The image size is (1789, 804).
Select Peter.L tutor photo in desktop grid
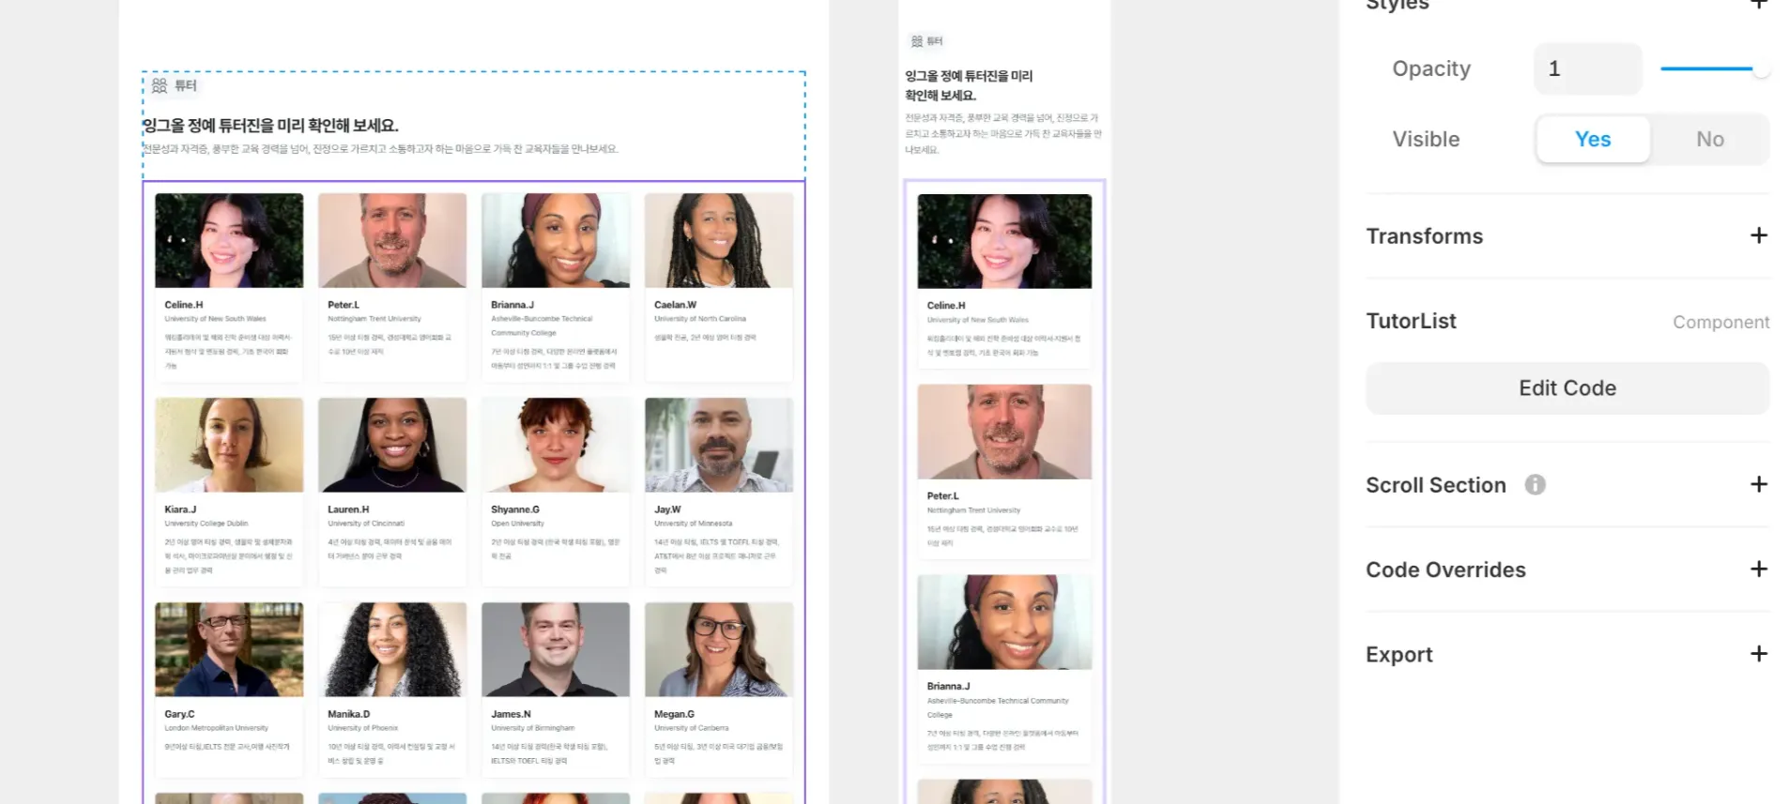[x=392, y=240]
